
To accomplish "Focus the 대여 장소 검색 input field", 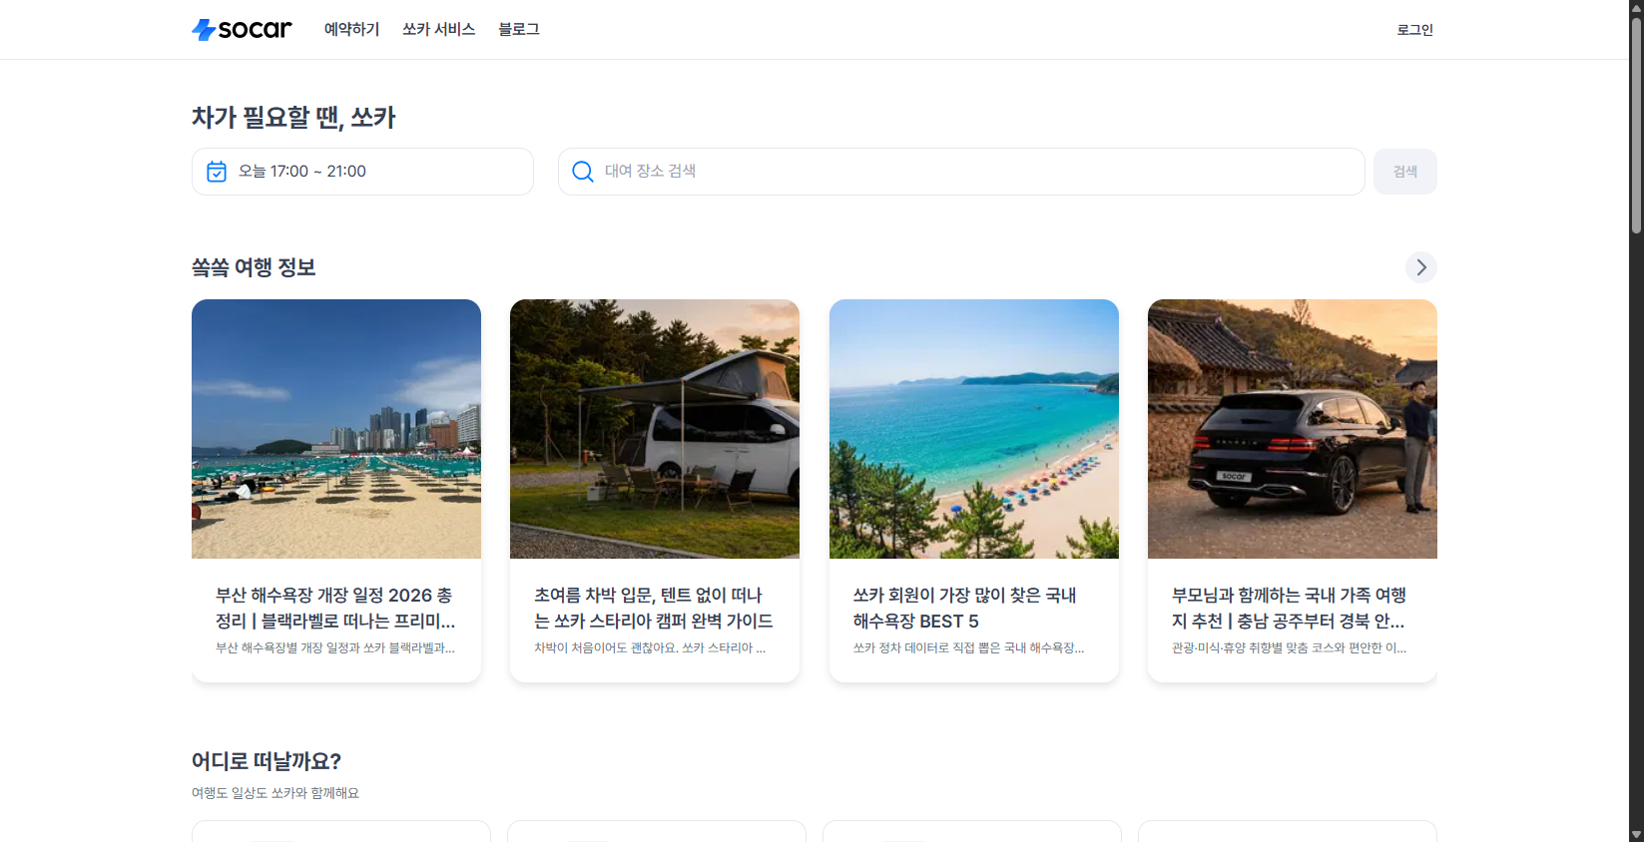I will pos(961,172).
